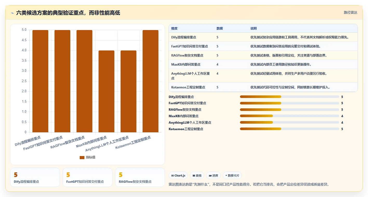Click the FastGPT知识问答交付重点 chart bar
The height and width of the screenshot is (197, 368).
point(62,81)
